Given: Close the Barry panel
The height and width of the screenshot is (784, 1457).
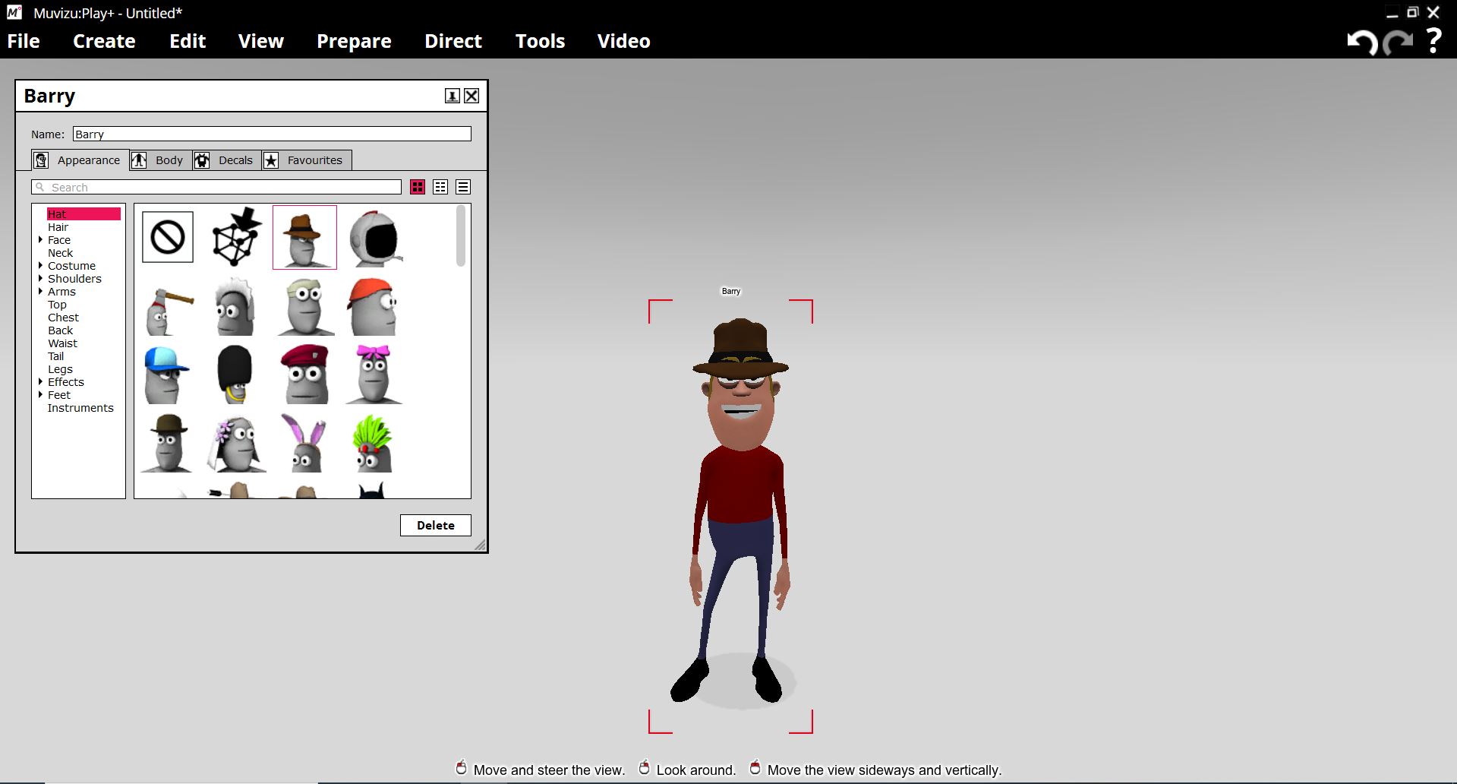Looking at the screenshot, I should click(x=471, y=96).
